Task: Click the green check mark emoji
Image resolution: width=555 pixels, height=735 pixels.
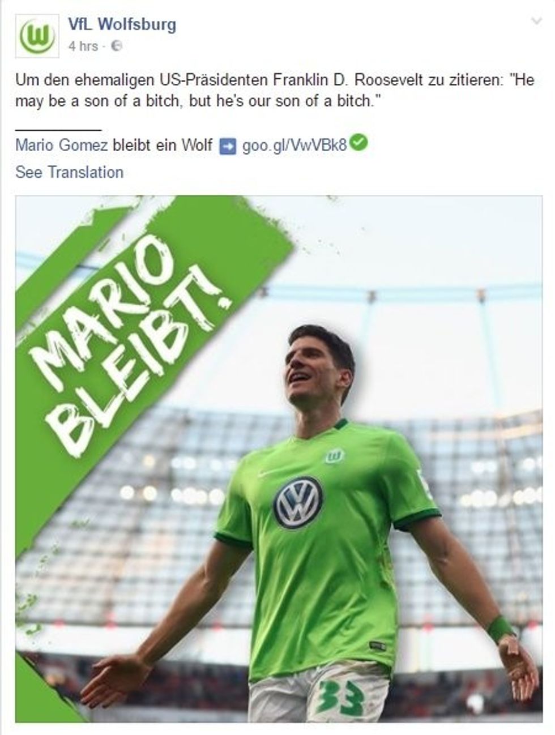Action: [358, 143]
